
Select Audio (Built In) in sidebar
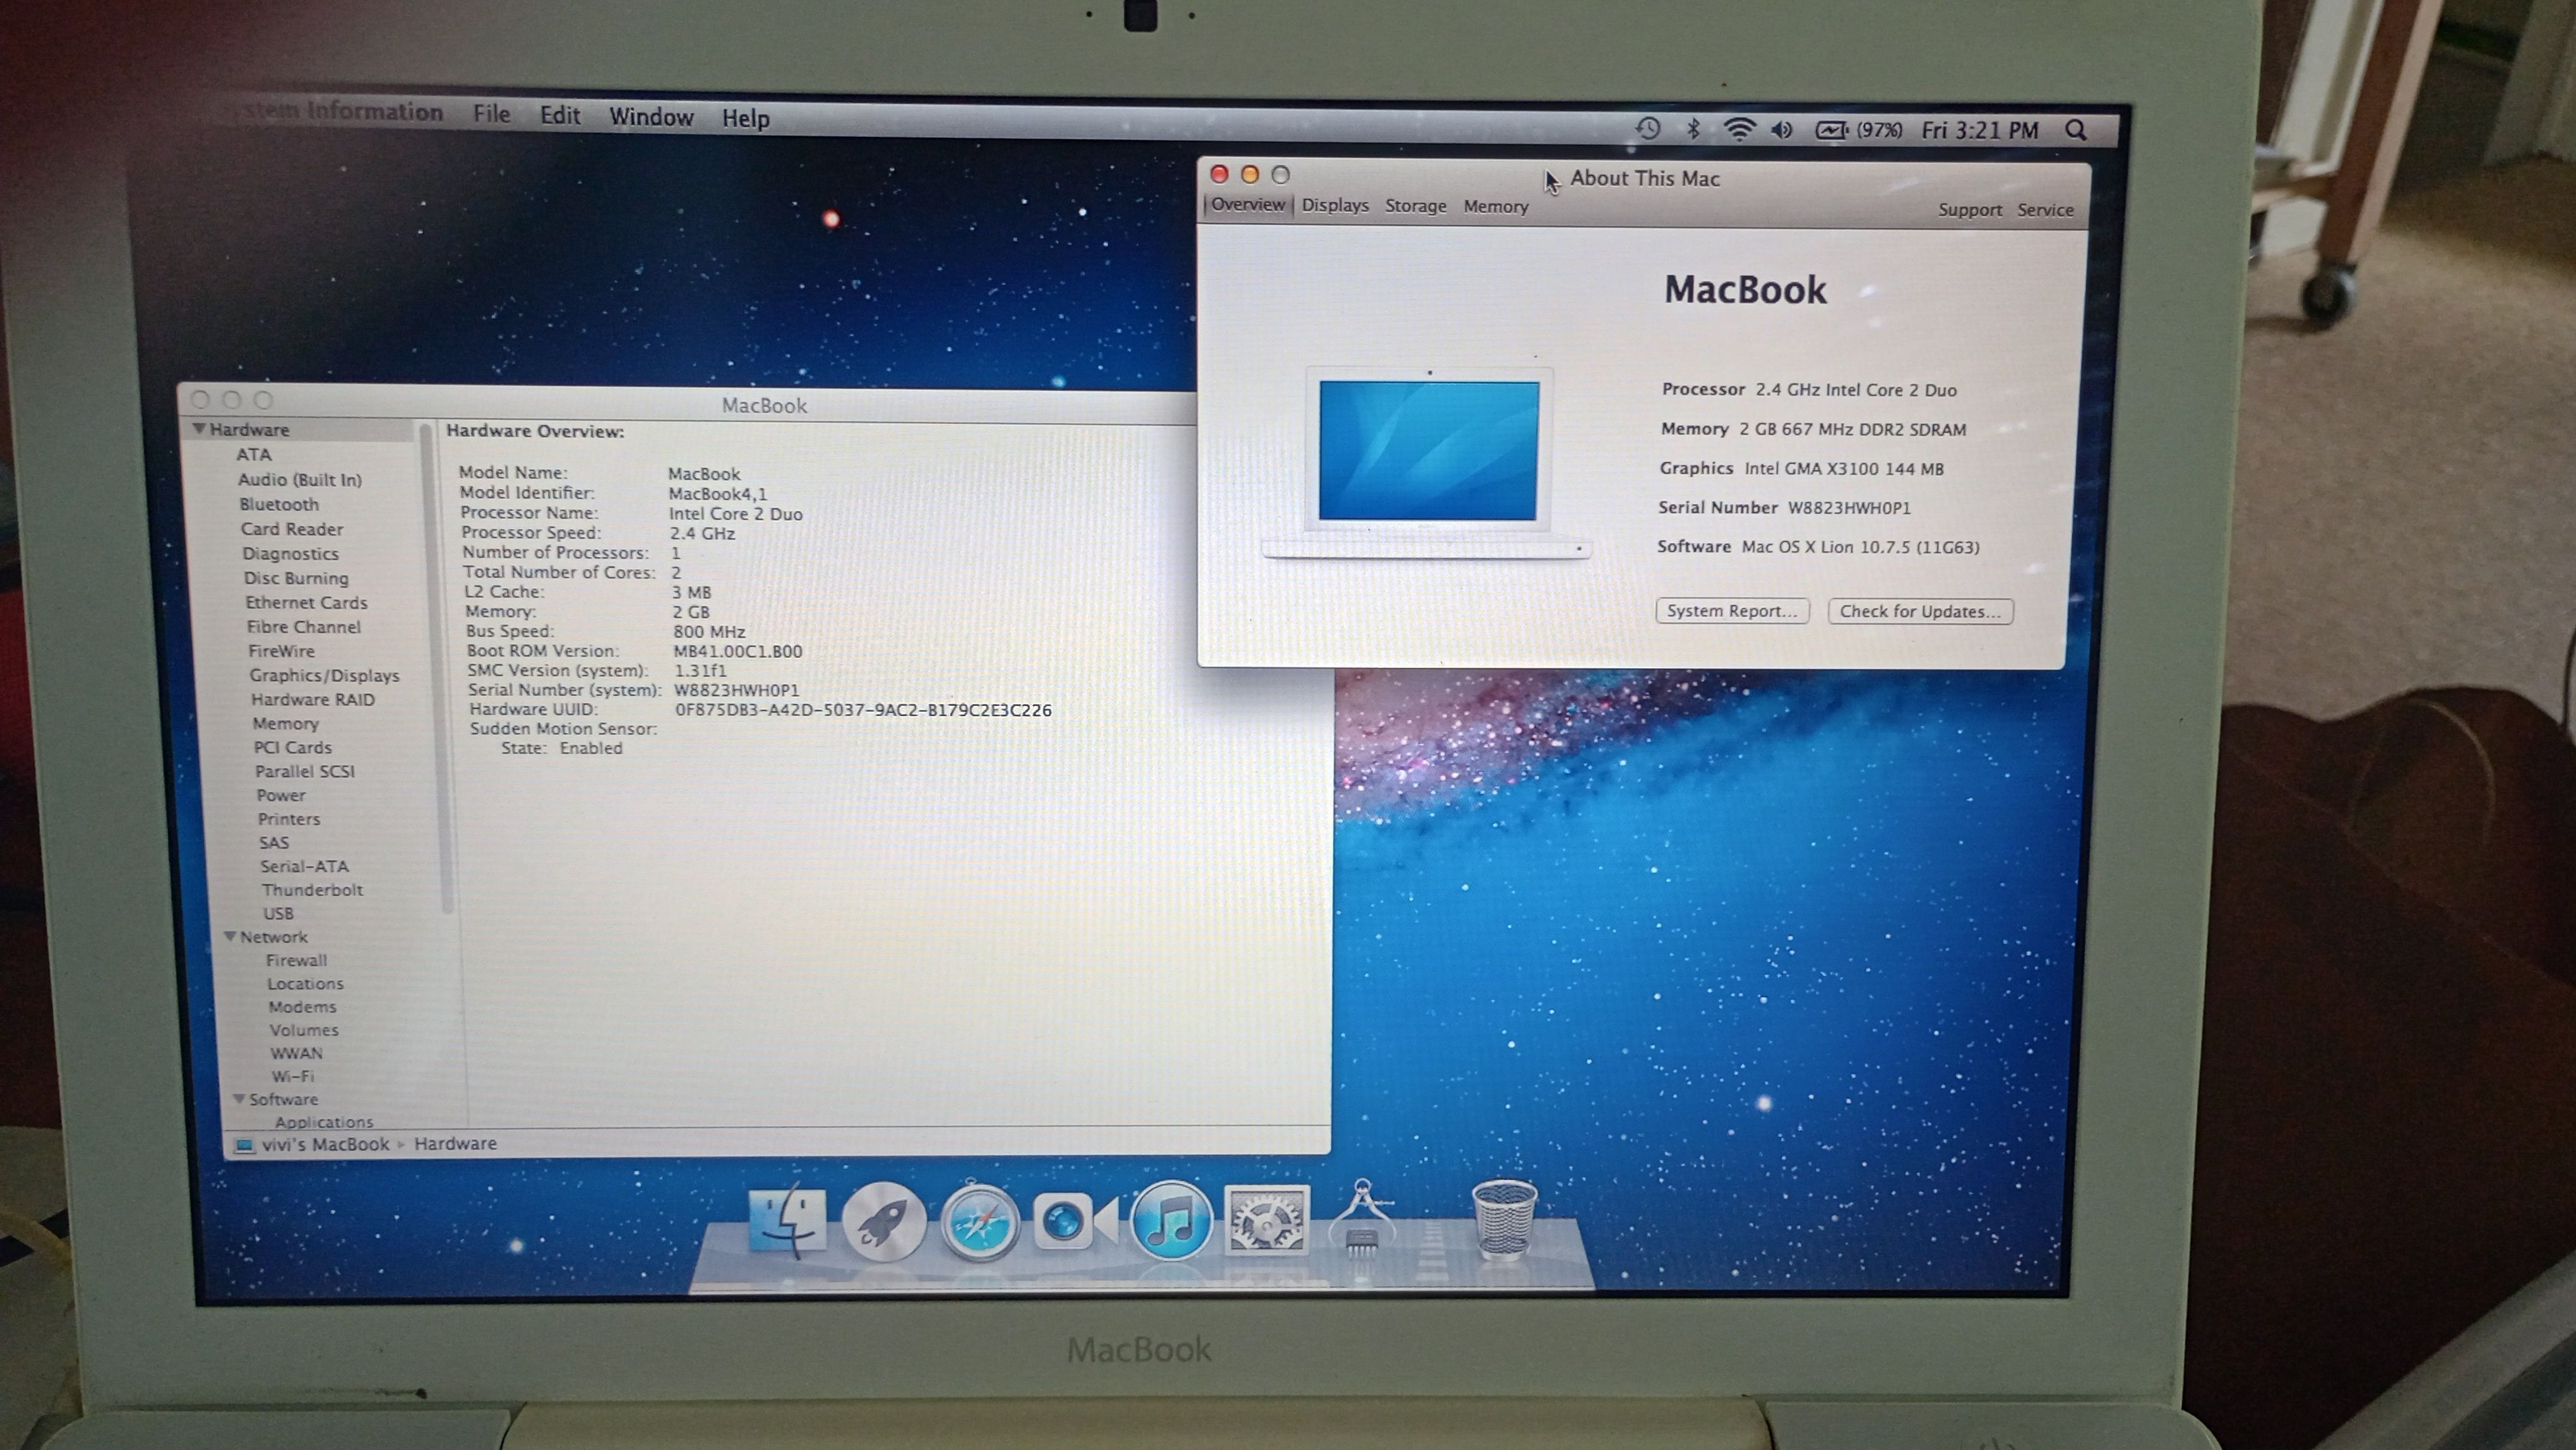pyautogui.click(x=299, y=479)
